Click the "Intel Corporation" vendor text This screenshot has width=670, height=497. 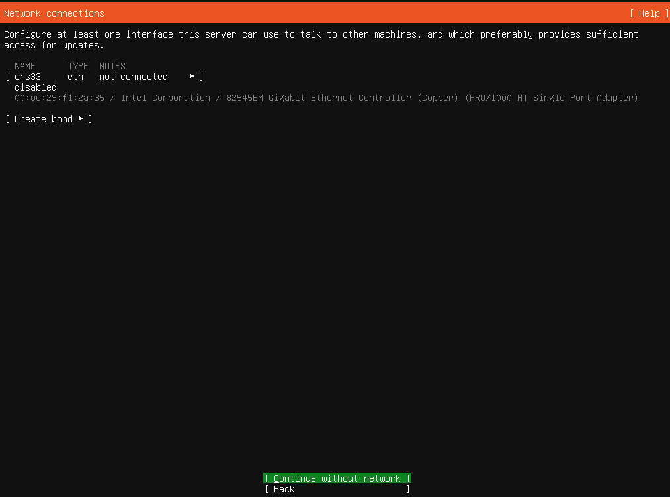point(165,98)
